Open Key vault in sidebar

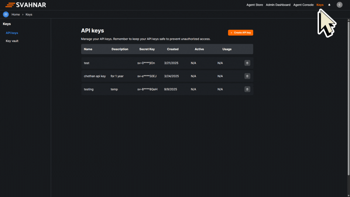(x=12, y=41)
